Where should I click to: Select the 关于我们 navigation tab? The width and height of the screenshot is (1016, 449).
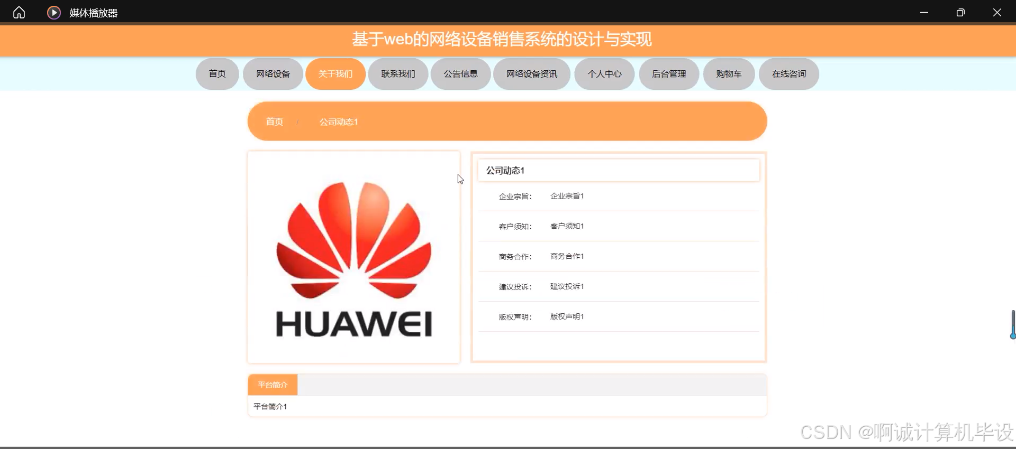(335, 74)
